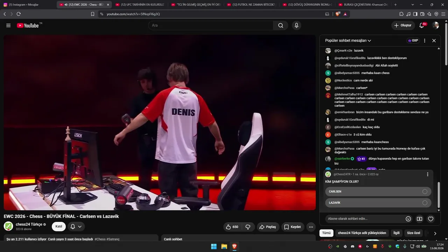Toggle the browser sidebar panel

tap(415, 14)
